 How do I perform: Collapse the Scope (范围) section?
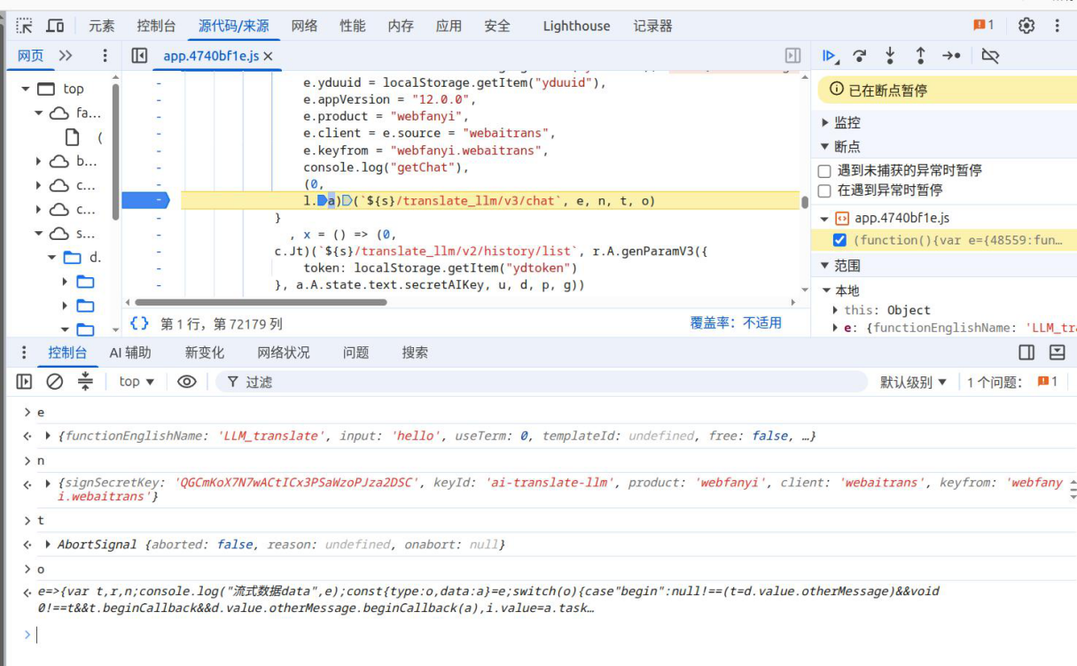pos(826,265)
